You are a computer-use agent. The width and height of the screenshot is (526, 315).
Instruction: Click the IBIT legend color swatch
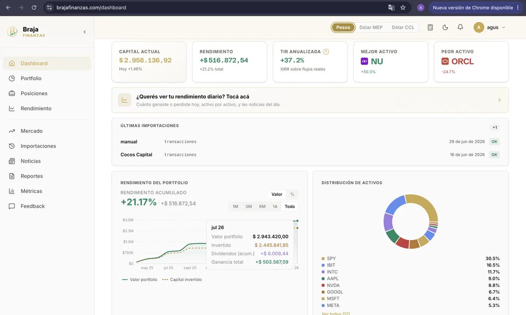[323, 265]
